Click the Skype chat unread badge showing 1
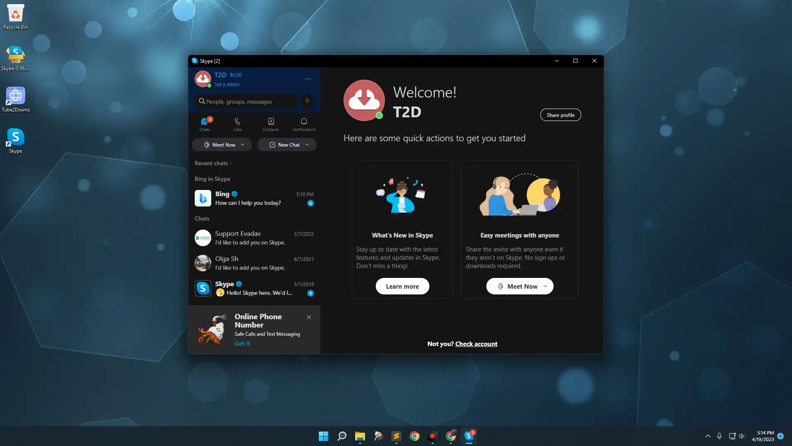The height and width of the screenshot is (446, 792). [x=311, y=293]
